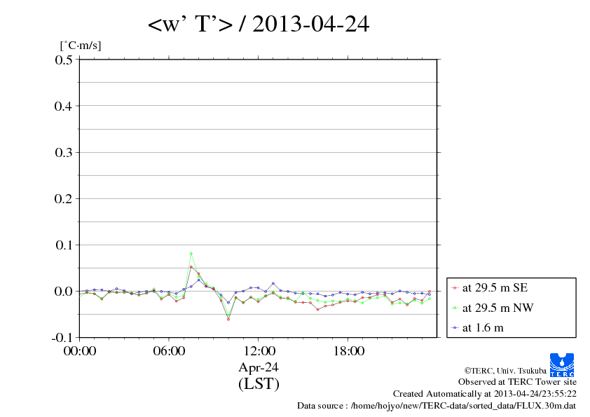This screenshot has width=590, height=417.
Task: Click the red legend marker for SE
Action: 455,288
